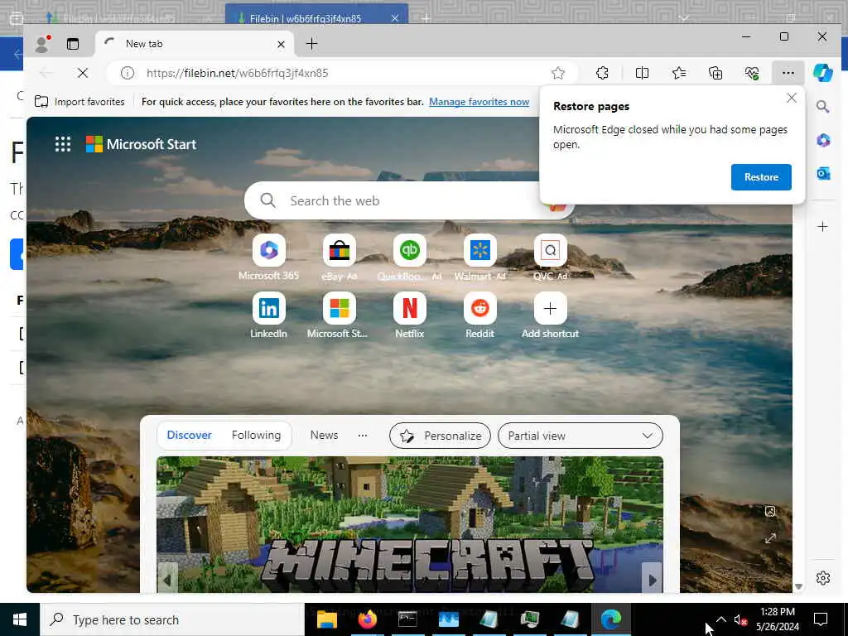Open sidebar search icon

click(822, 107)
